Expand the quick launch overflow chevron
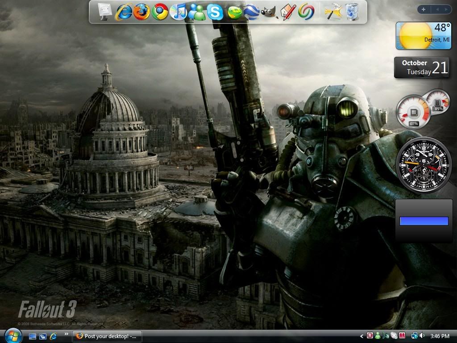Screen dimensions: 457x343 (66, 334)
